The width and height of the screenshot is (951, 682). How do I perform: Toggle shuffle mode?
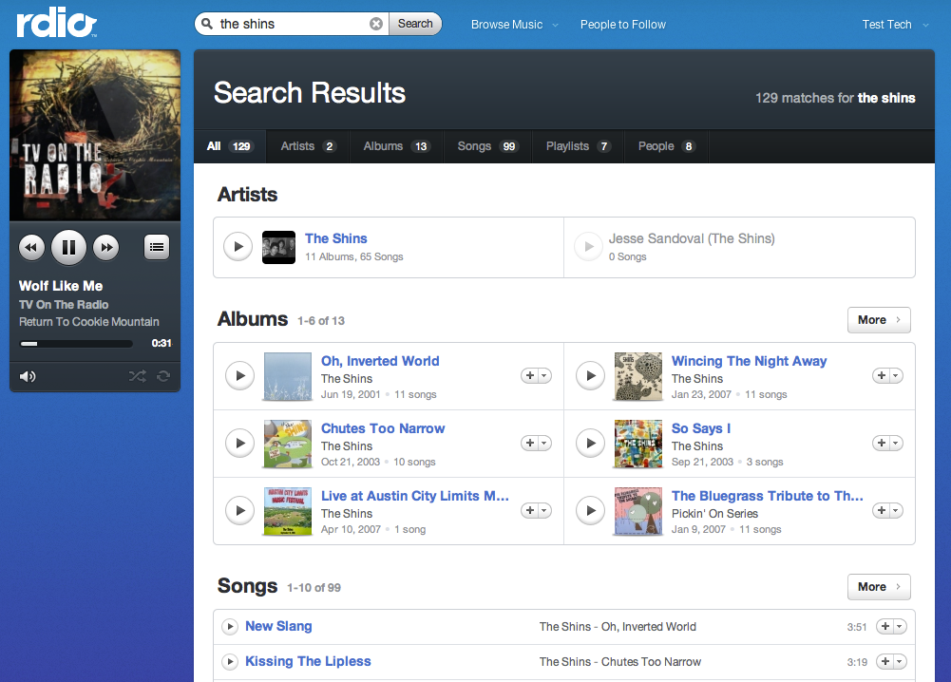[x=137, y=376]
